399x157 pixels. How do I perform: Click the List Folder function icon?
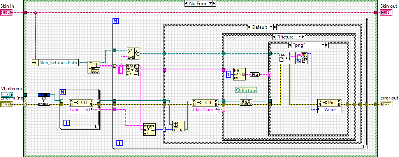click(94, 67)
